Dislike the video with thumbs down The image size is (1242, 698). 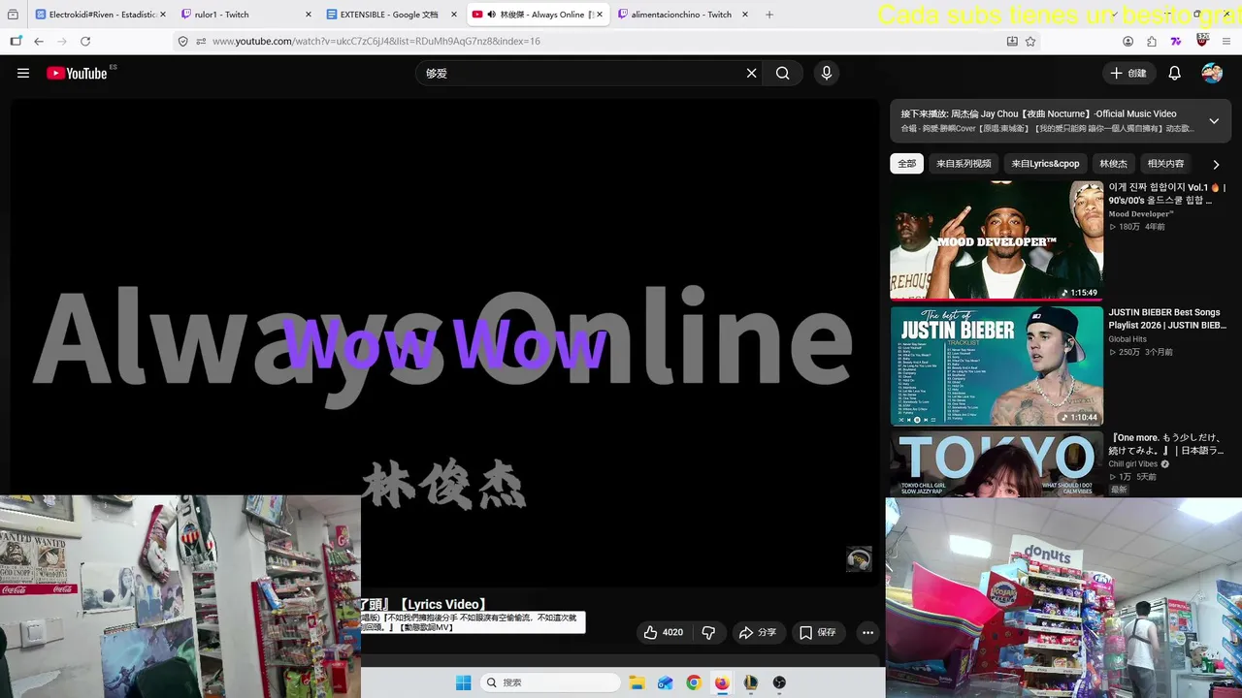point(708,632)
